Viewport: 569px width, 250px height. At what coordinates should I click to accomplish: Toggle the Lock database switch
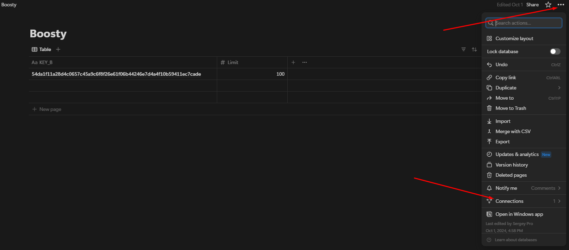tap(555, 51)
